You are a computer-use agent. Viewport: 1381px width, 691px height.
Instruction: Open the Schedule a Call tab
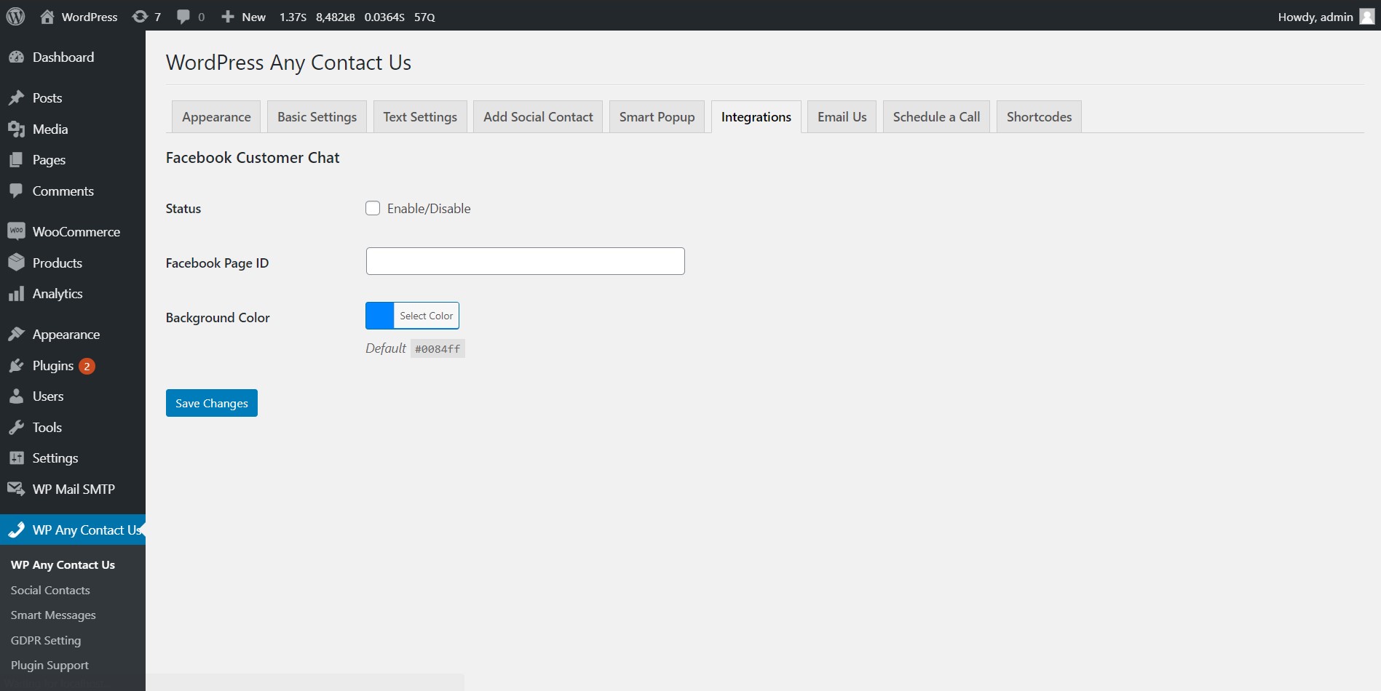tap(936, 117)
